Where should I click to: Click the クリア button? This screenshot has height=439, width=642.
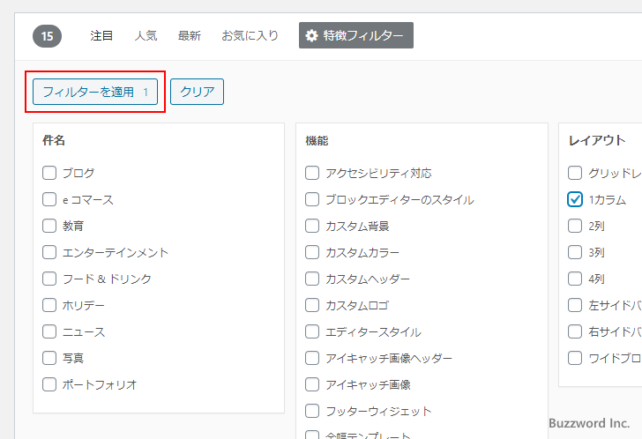[197, 92]
